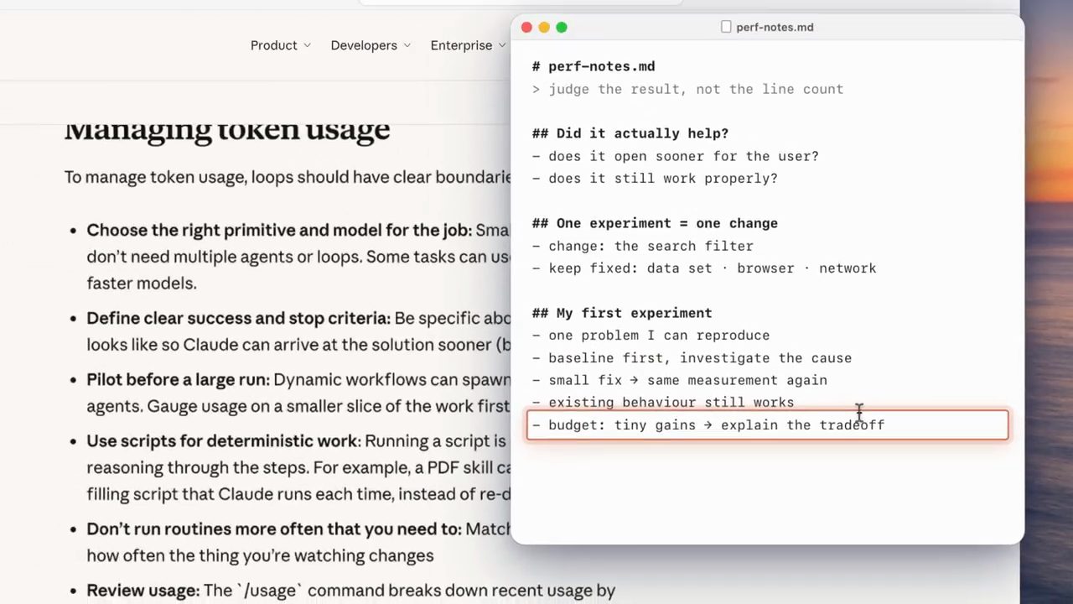Click the '## My first experiment' heading
Viewport: 1073px width, 604px height.
[x=622, y=313]
